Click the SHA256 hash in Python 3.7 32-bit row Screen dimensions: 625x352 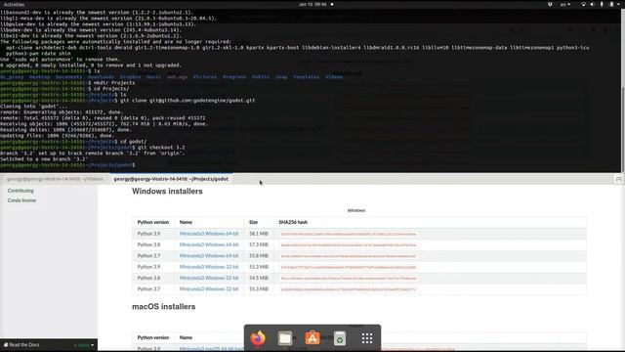click(348, 289)
